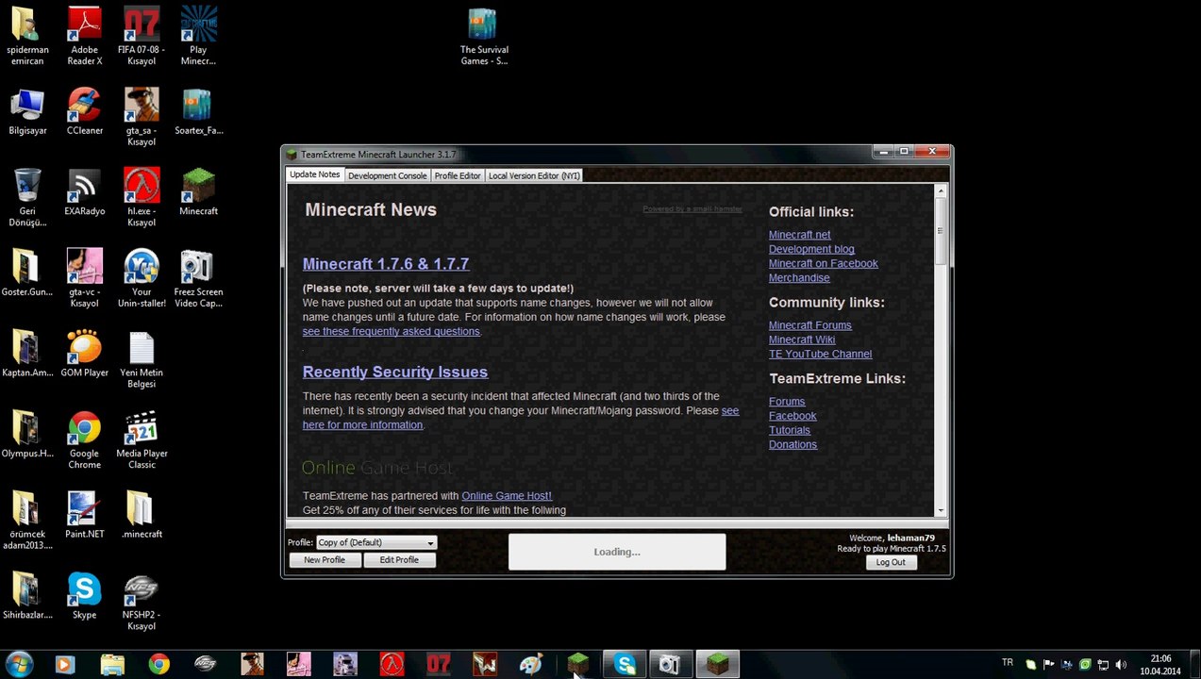
Task: Open Adobe Reader X desktop shortcut
Action: 84,36
